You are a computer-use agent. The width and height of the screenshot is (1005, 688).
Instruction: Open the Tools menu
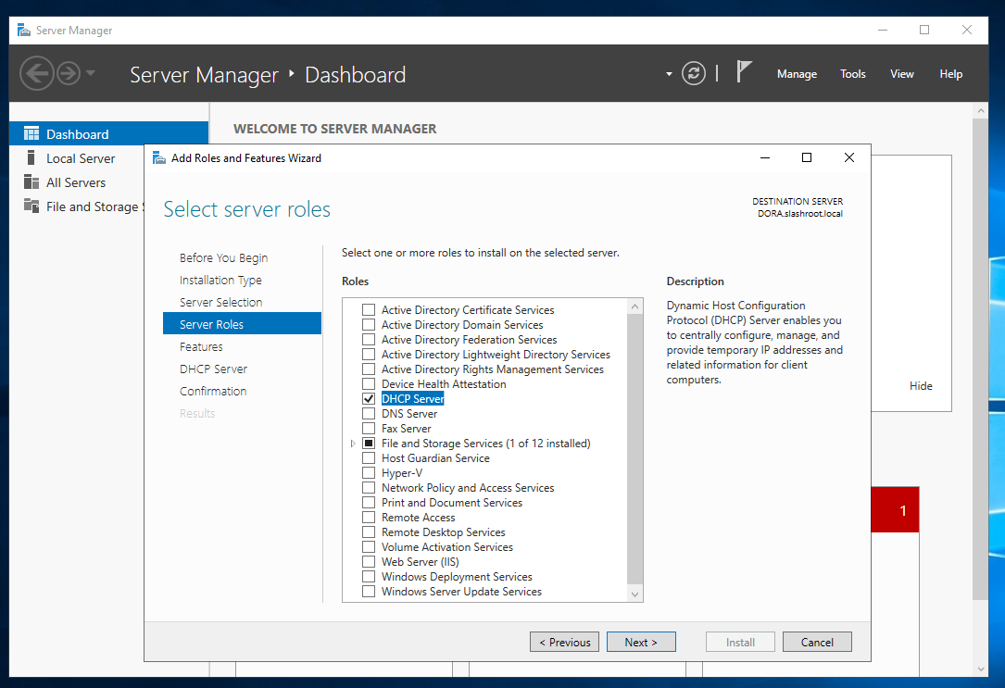(852, 74)
